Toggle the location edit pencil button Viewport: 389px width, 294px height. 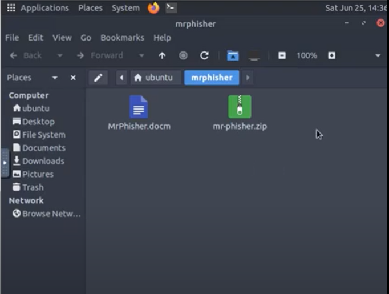[x=98, y=78]
